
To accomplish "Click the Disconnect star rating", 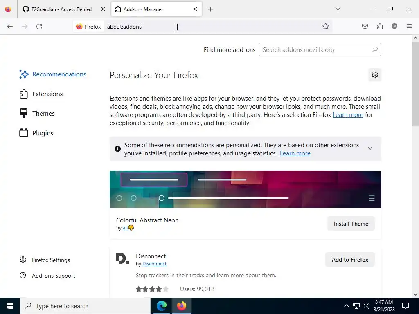I will pyautogui.click(x=152, y=289).
